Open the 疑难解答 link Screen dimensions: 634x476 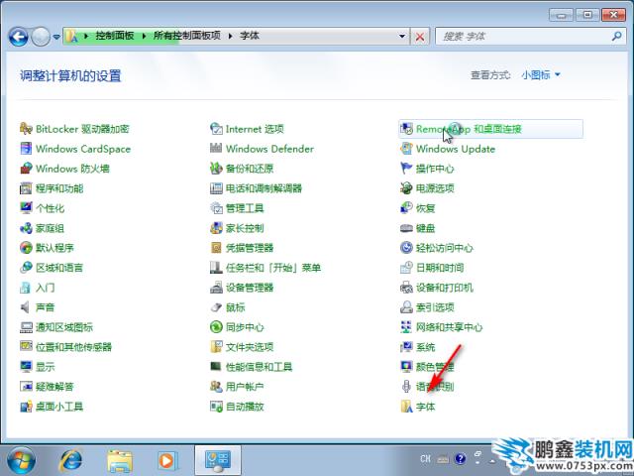tap(54, 387)
